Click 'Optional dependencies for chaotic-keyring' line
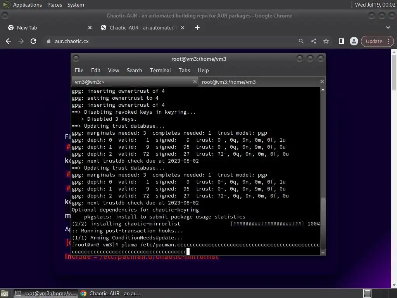This screenshot has height=298, width=397. pos(135,210)
